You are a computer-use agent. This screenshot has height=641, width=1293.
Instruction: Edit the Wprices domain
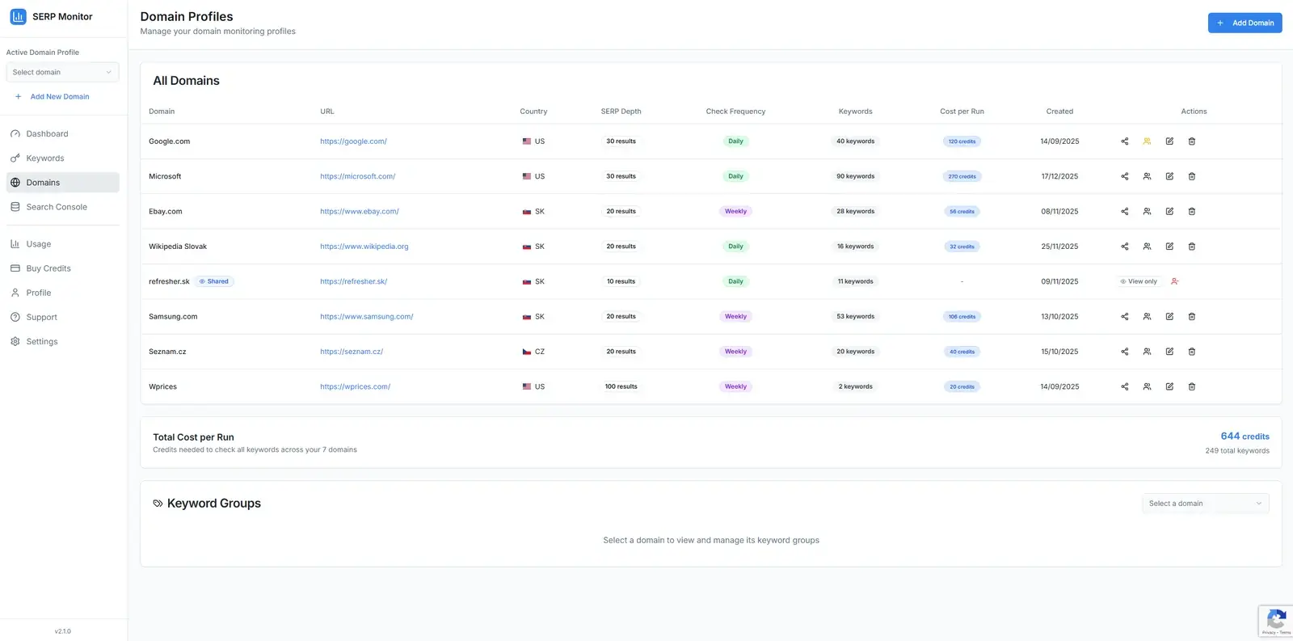click(x=1169, y=386)
